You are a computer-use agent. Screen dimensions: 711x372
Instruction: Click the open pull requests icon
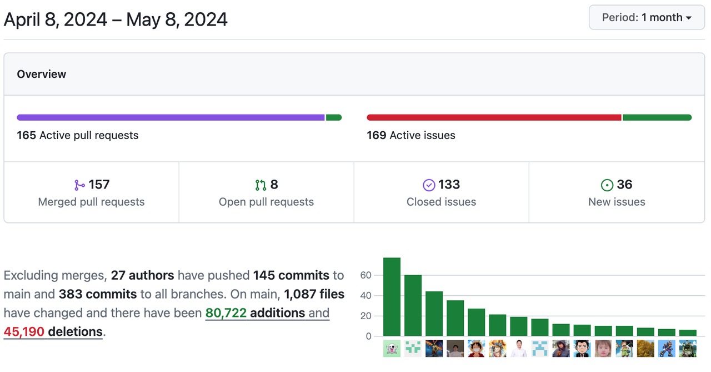[261, 185]
